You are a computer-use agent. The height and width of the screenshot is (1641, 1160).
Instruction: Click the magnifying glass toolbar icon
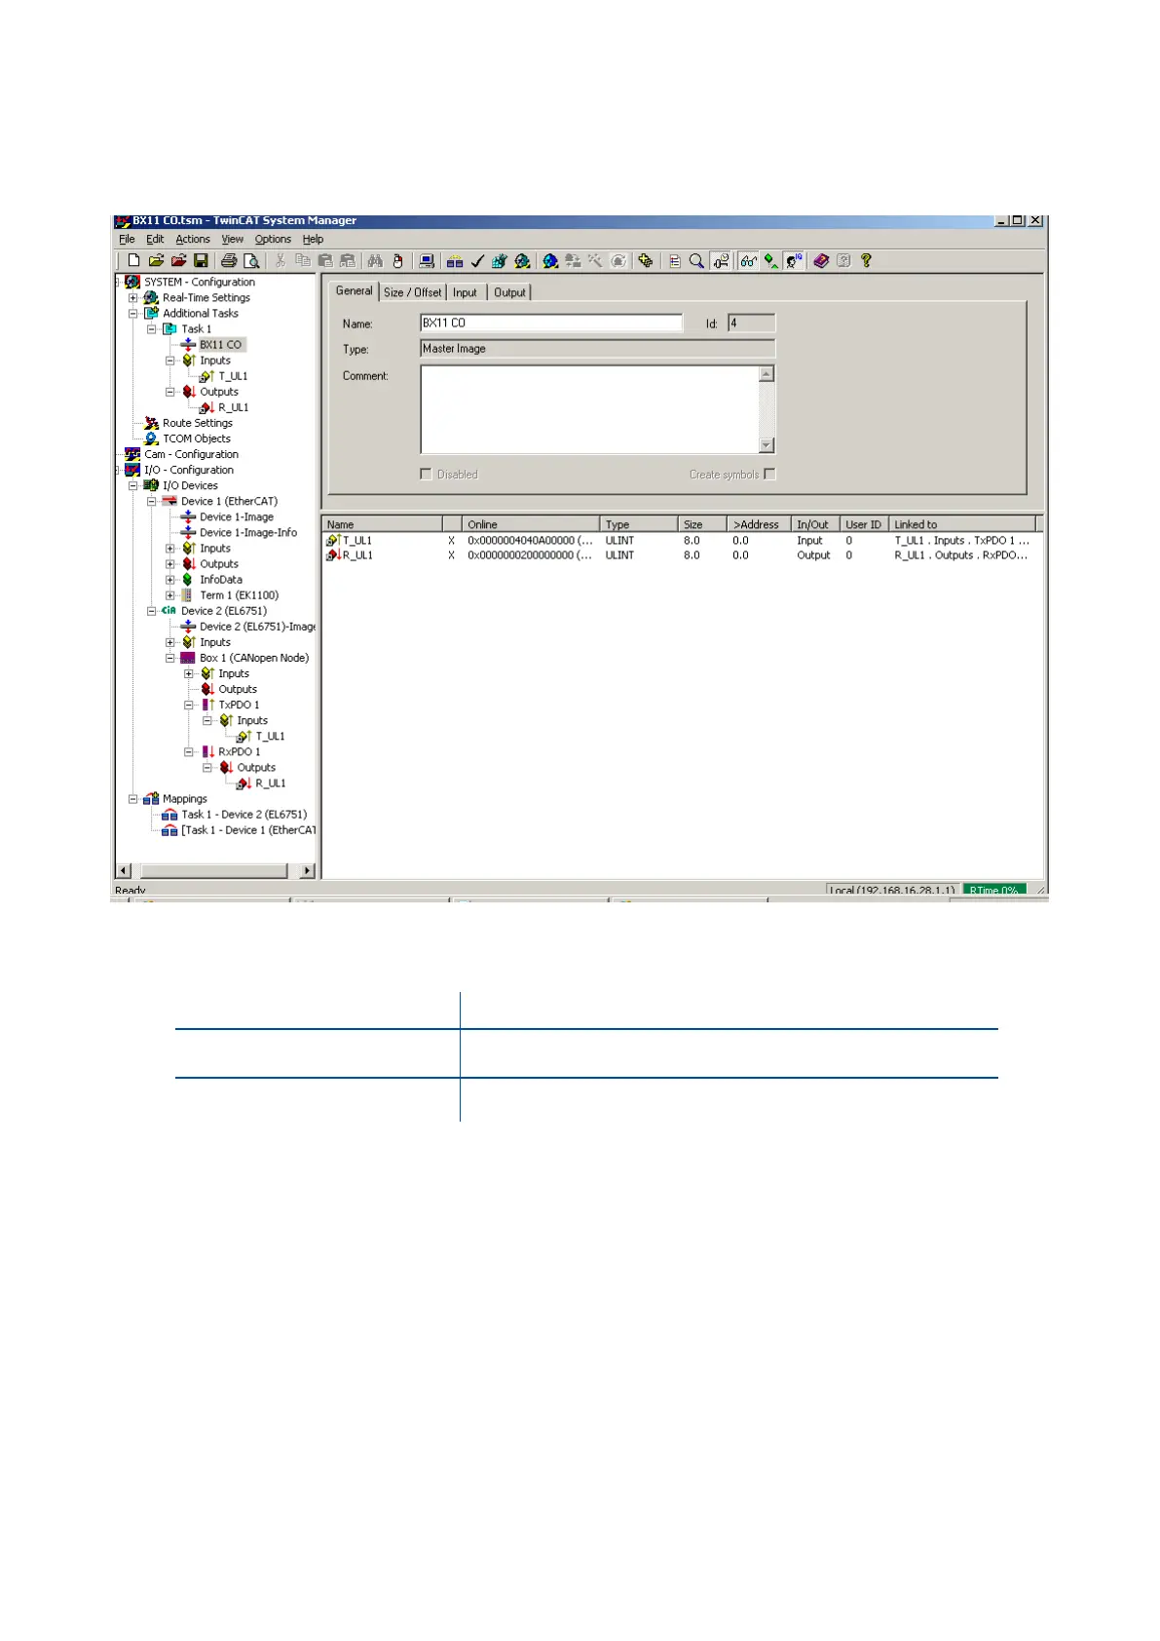coord(696,261)
